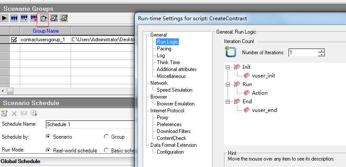Select the End block in Run Logic
346x167 pixels.
[247, 101]
